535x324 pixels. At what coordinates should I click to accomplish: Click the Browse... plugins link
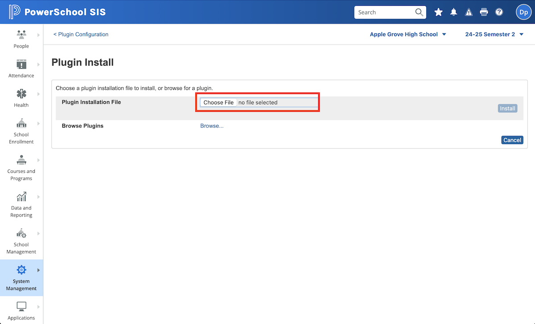click(x=212, y=126)
